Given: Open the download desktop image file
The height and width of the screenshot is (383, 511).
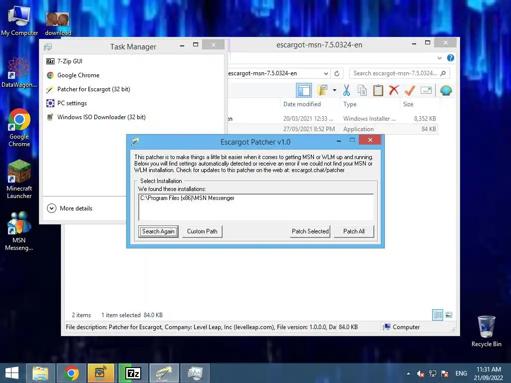Looking at the screenshot, I should point(58,23).
